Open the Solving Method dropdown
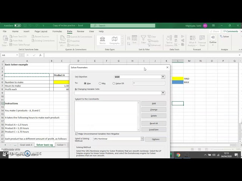242x181 pixels. pos(142,139)
